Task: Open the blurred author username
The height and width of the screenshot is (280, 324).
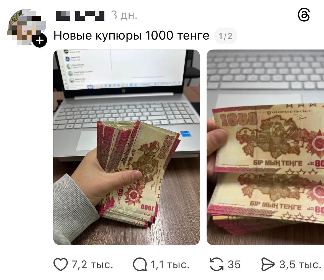Action: point(80,15)
